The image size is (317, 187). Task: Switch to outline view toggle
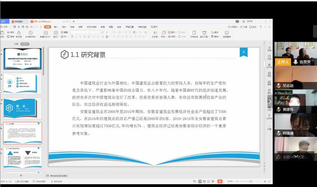click(x=16, y=44)
